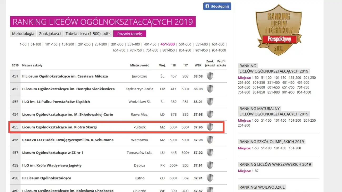
Task: Click the quality shield icon for Jaworzno school
Action: click(x=210, y=76)
